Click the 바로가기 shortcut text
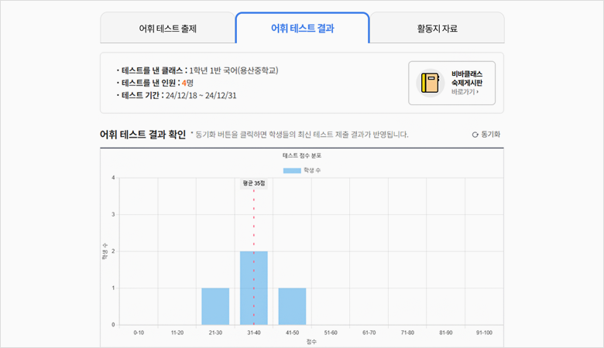 (x=465, y=92)
